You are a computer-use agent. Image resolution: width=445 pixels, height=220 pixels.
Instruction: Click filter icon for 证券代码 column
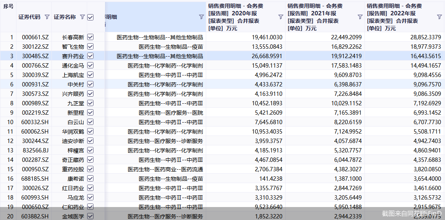click(47, 17)
